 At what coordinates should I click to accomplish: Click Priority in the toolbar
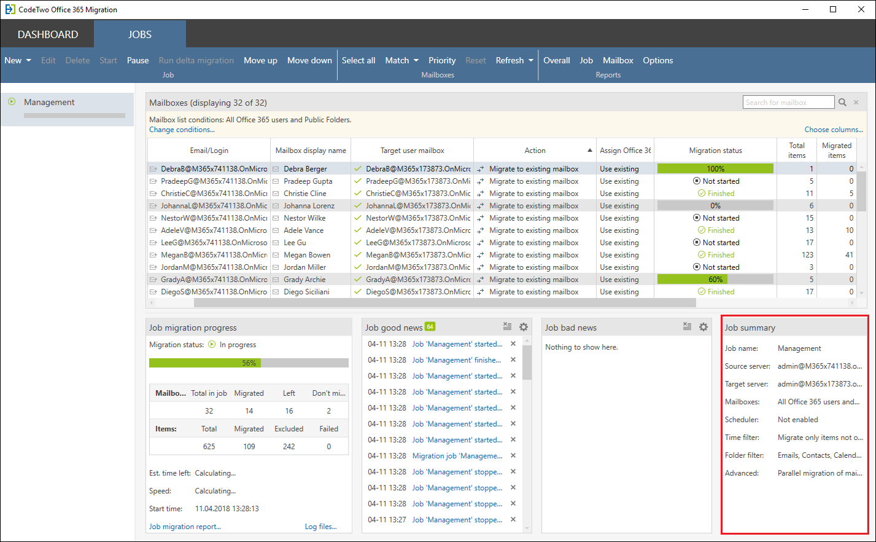(442, 60)
